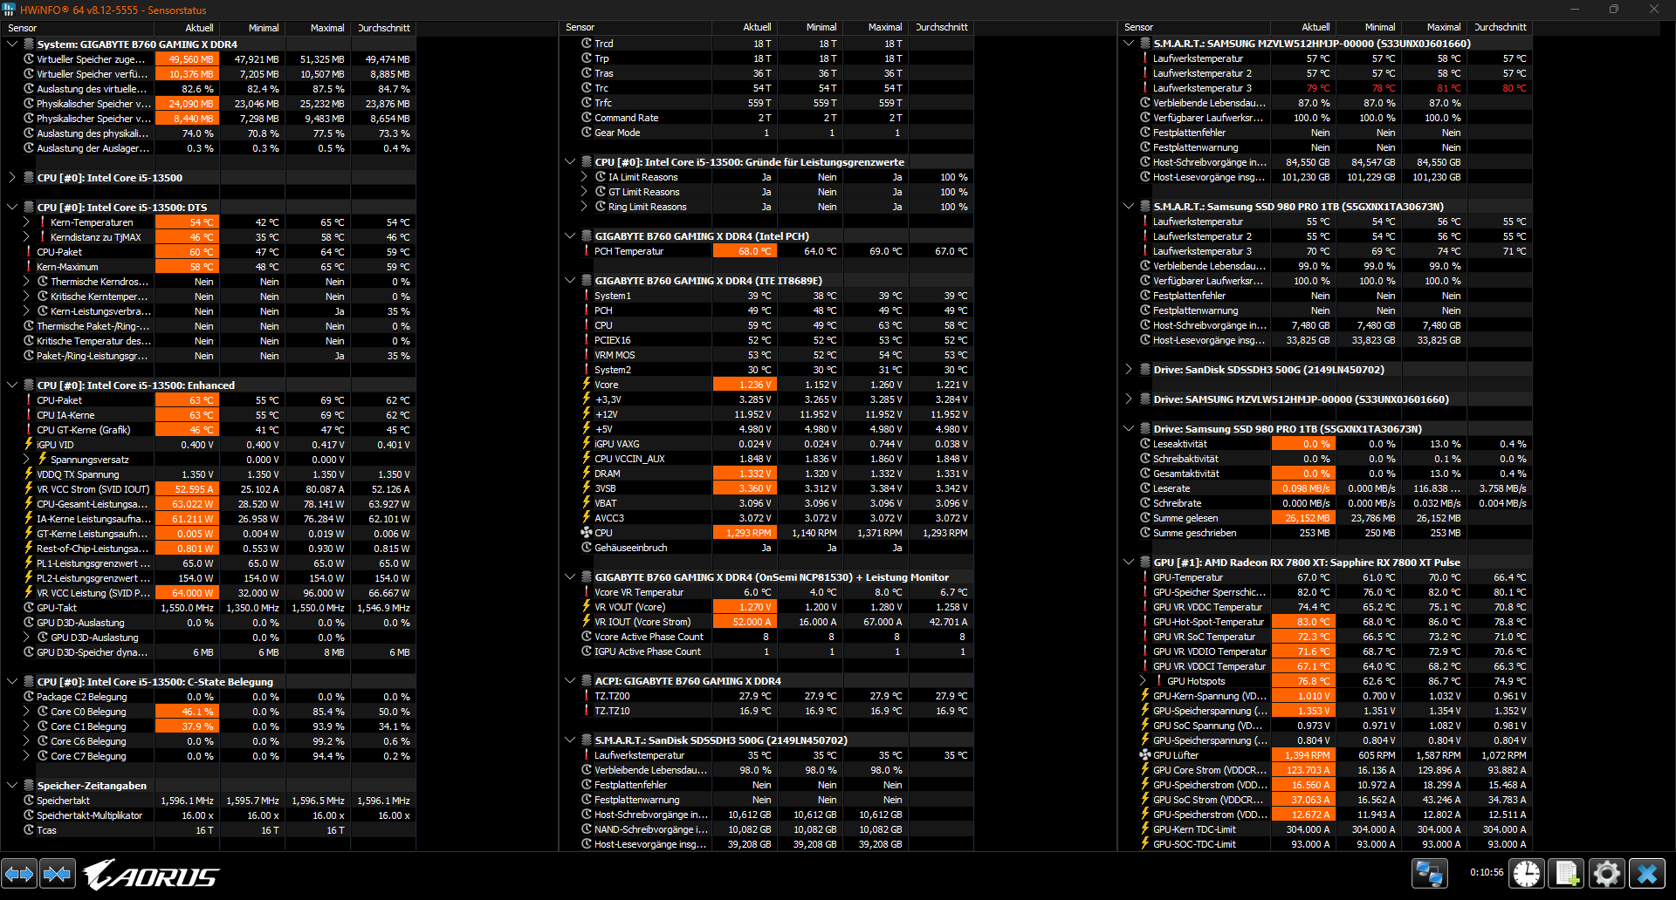Select the Summe gelesen row
The image size is (1676, 900).
(x=1325, y=517)
